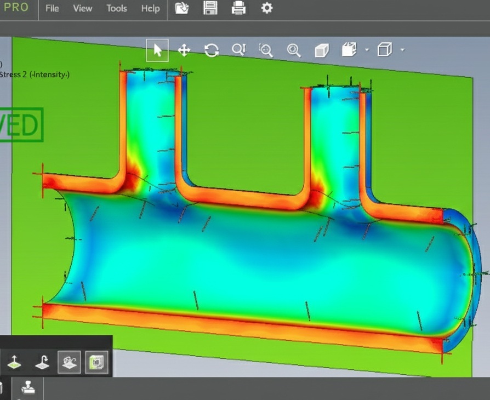The height and width of the screenshot is (400, 490).
Task: Click the print icon in toolbar
Action: click(238, 8)
